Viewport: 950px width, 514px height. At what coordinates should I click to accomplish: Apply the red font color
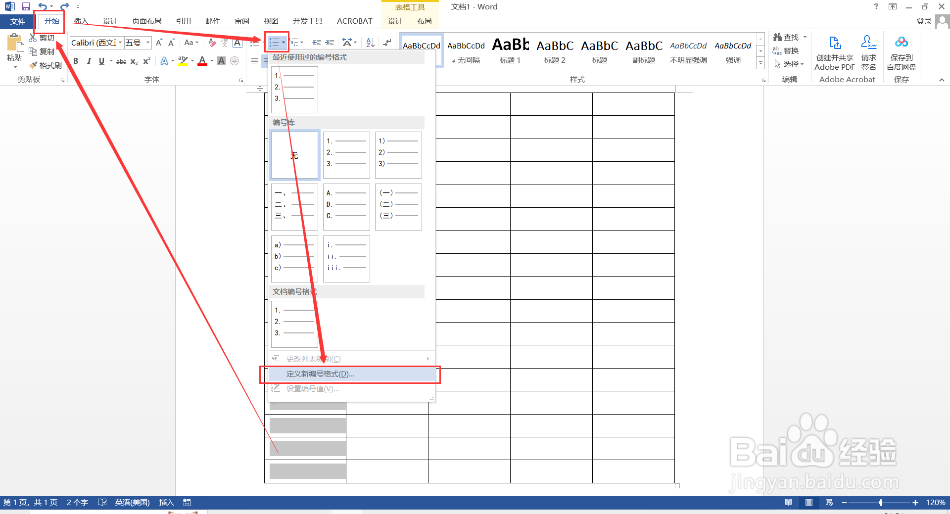coord(202,61)
